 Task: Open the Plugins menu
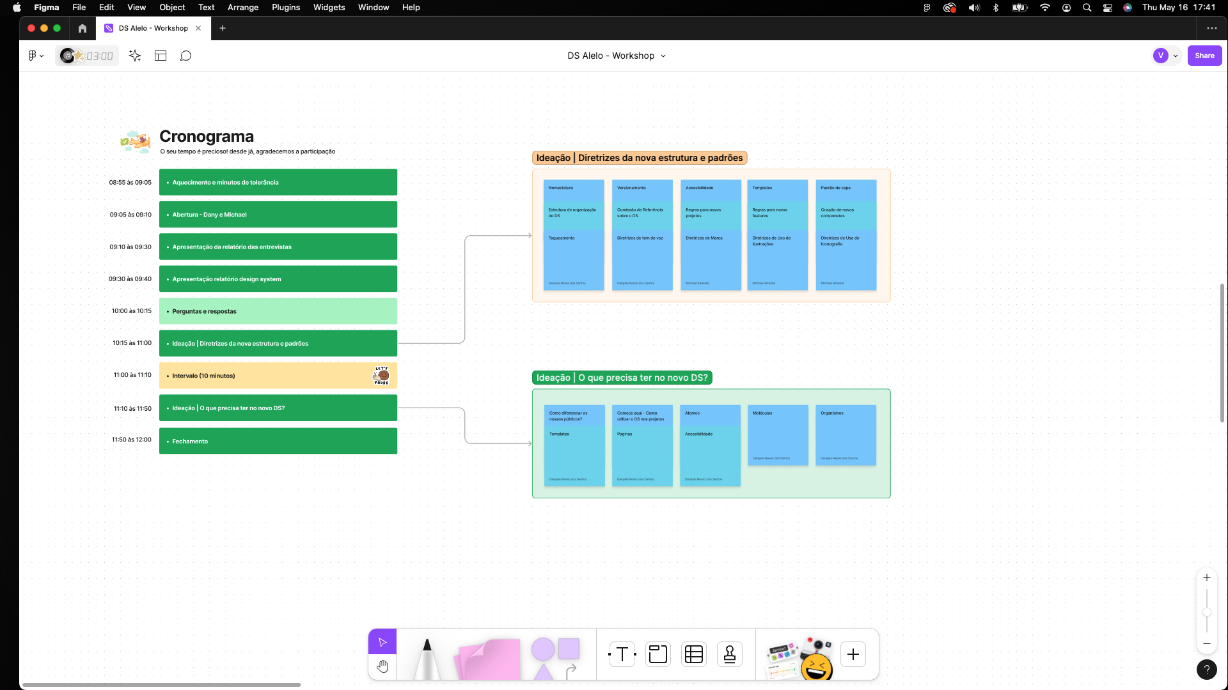pyautogui.click(x=285, y=8)
